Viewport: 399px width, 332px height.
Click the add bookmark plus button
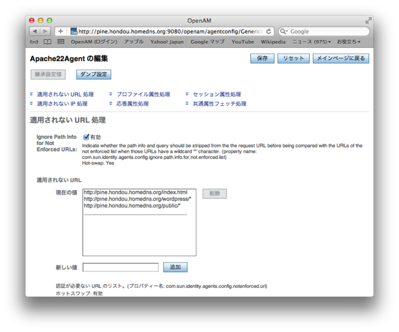coord(60,31)
